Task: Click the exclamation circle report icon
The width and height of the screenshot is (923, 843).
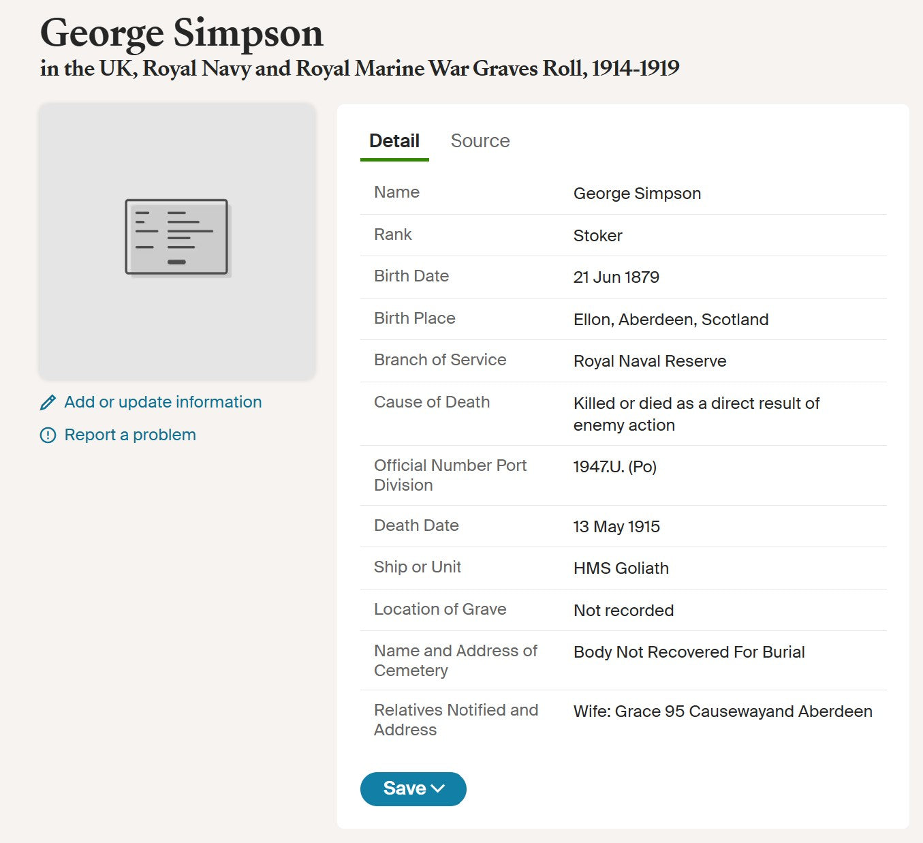Action: click(x=48, y=435)
